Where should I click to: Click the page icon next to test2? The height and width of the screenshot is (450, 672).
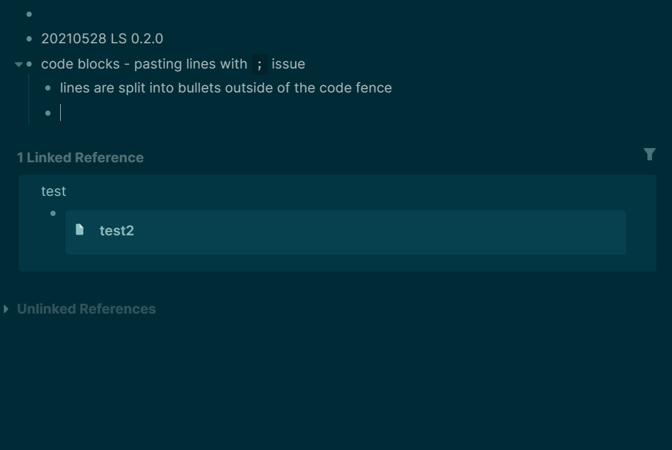(x=80, y=230)
